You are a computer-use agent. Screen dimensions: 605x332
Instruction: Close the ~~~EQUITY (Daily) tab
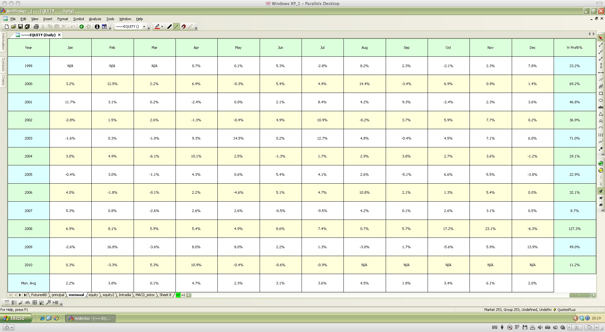59,35
